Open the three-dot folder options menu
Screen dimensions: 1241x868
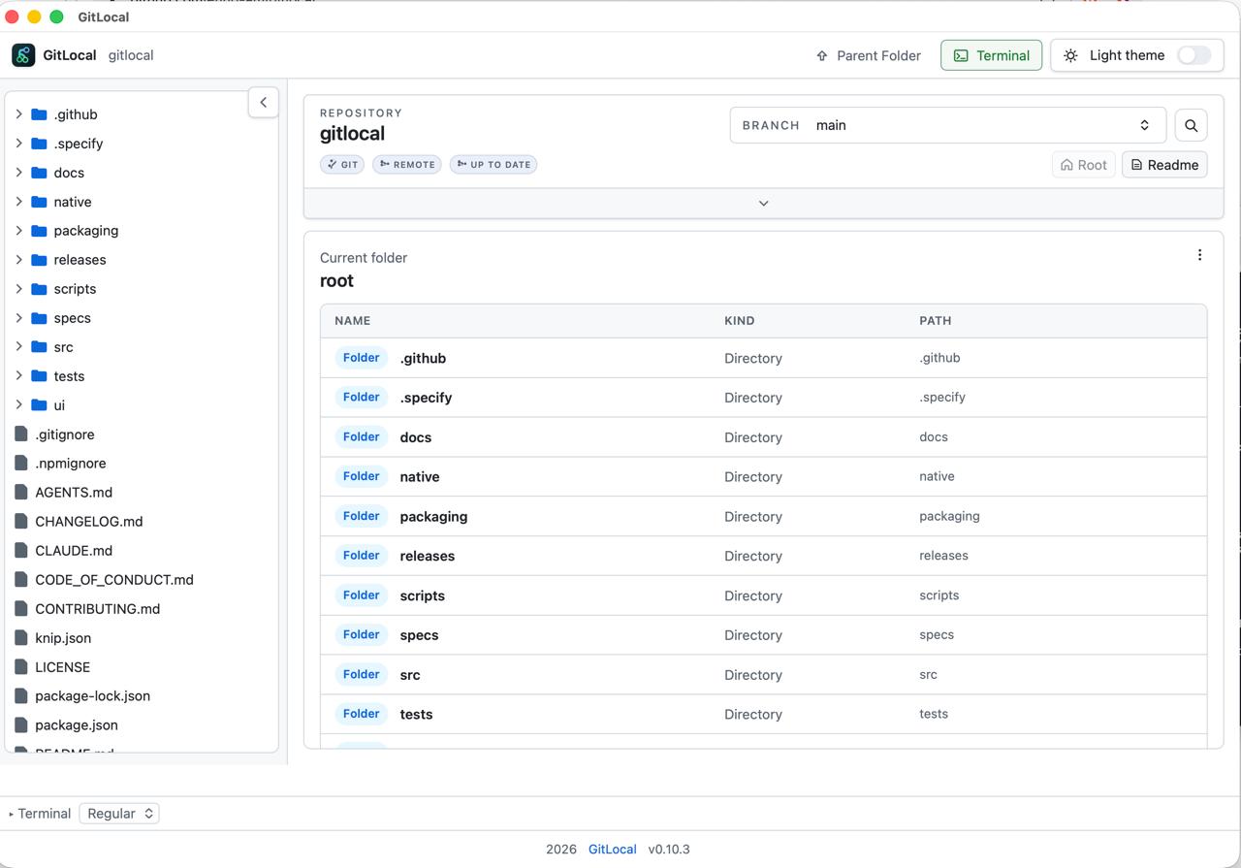1199,255
